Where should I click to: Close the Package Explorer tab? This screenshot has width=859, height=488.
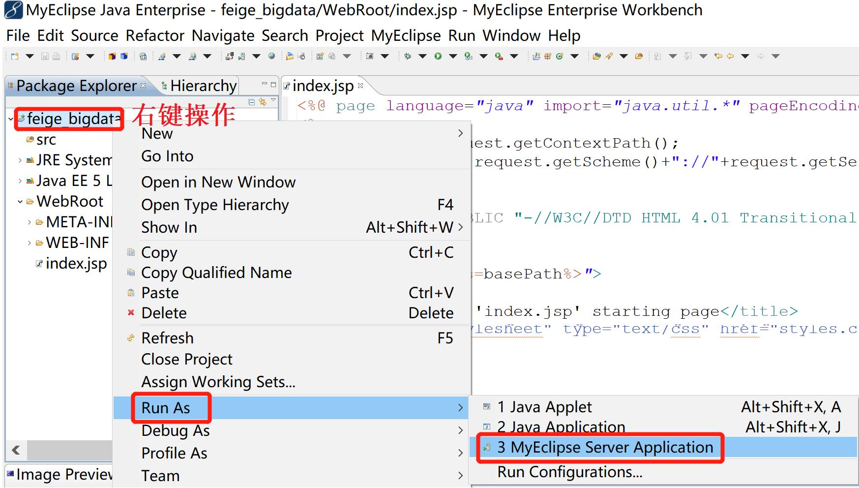pyautogui.click(x=143, y=86)
